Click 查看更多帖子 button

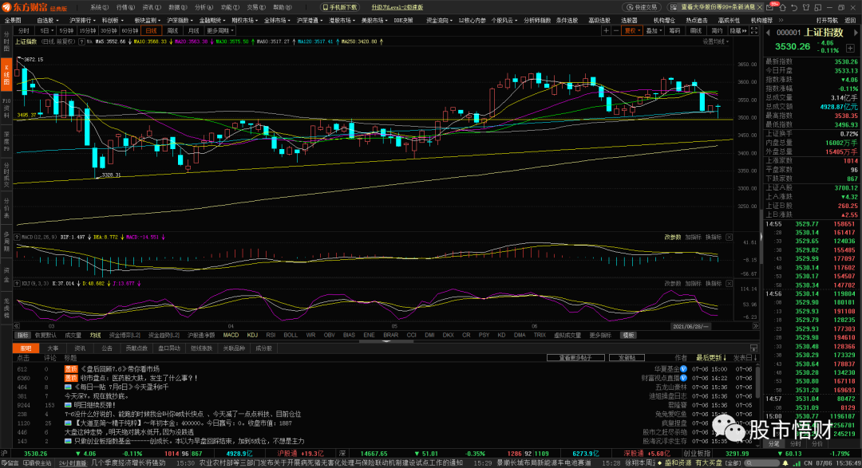click(x=575, y=358)
